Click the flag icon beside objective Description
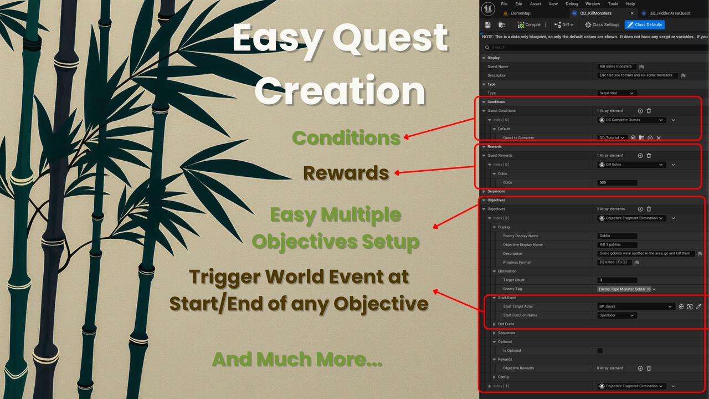This screenshot has height=399, width=709. pos(700,253)
